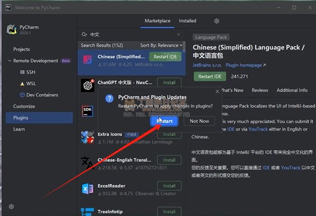Viewport: 316px width, 216px height.
Task: Open the What's New tab
Action: click(232, 90)
